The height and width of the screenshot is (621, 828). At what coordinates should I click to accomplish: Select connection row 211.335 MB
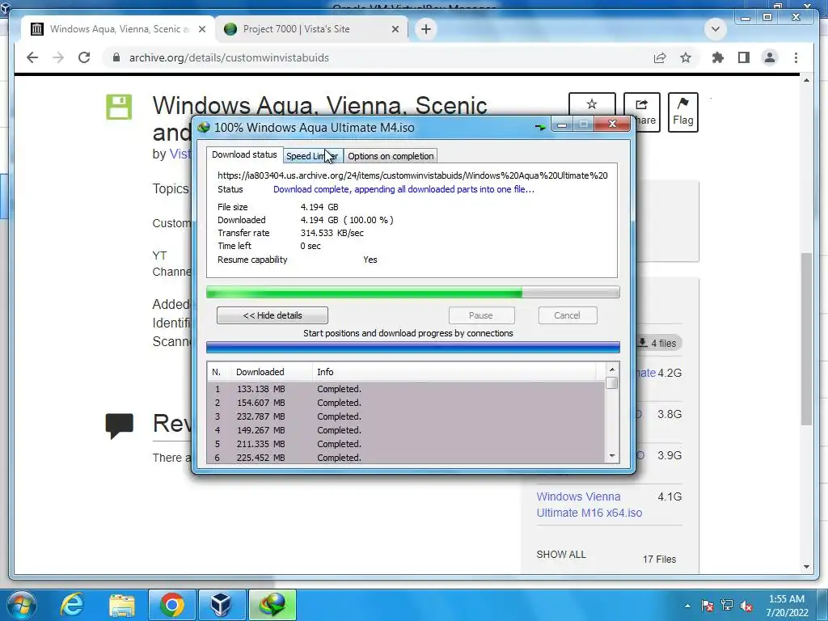406,444
